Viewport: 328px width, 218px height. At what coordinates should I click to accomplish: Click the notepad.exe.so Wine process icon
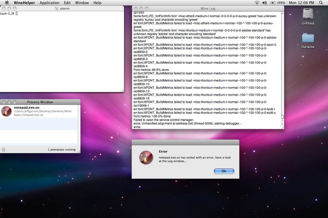click(6, 111)
